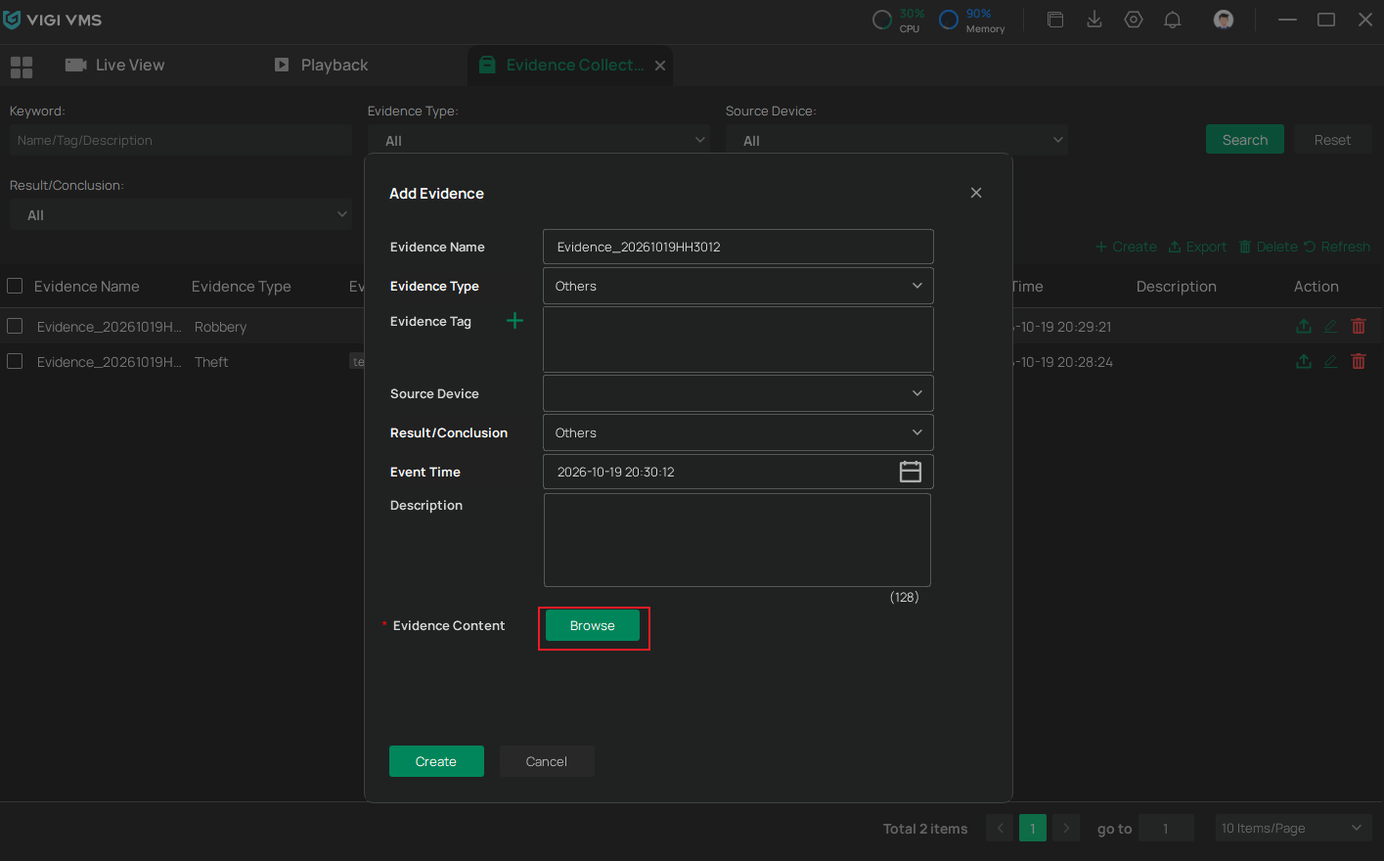Switch to the Playback tab
Screen dimensions: 1384x861
321,66
